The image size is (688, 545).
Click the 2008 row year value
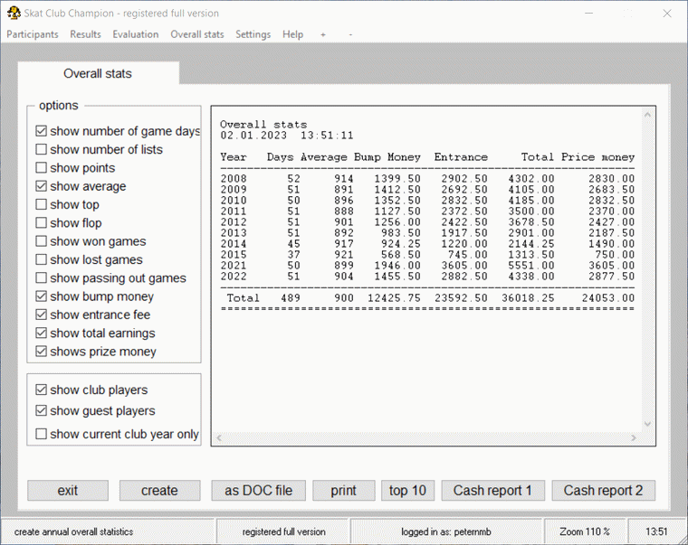coord(234,179)
